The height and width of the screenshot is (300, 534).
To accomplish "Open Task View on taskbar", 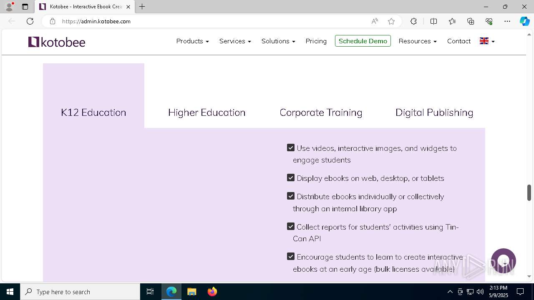I will [x=150, y=292].
